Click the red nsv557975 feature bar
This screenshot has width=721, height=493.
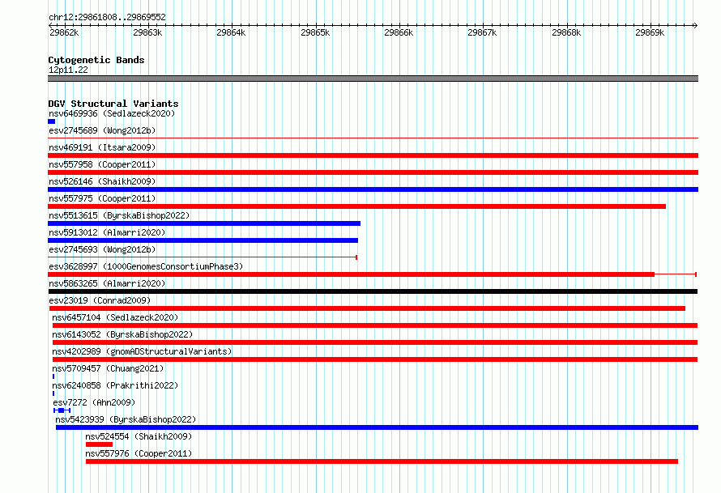point(356,206)
